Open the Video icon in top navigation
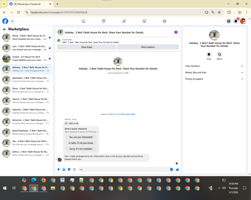Screen dimensions: 251x200 coord(104,21)
